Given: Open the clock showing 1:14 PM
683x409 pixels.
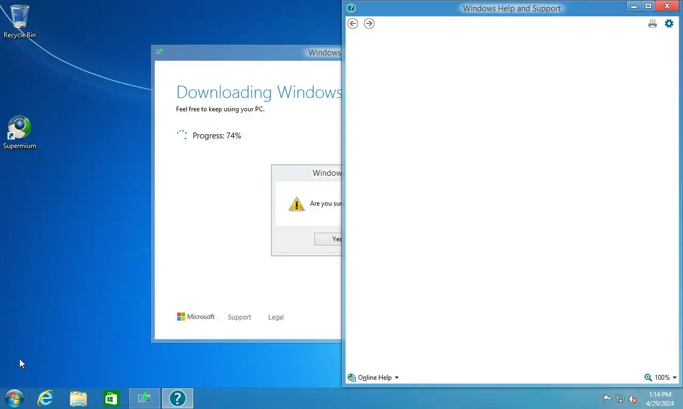Looking at the screenshot, I should (x=660, y=399).
